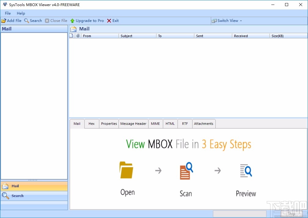Click the red Exit X icon
Viewport: 308px width, 218px height.
tap(109, 20)
